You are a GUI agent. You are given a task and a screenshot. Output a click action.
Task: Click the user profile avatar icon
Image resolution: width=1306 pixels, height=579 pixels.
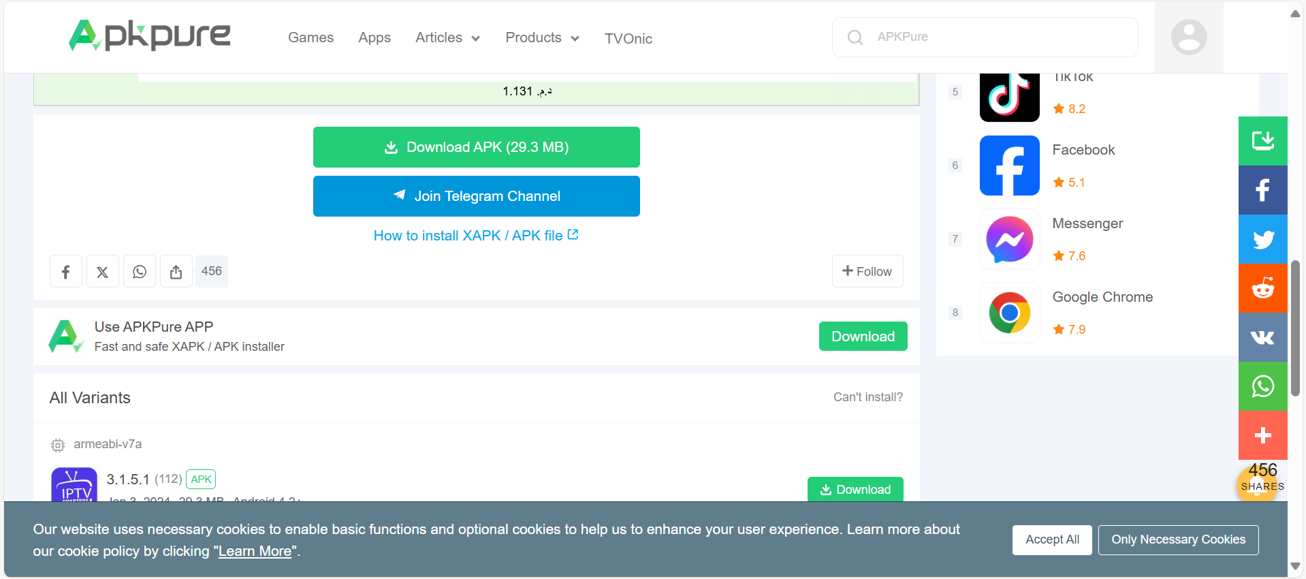click(x=1188, y=37)
